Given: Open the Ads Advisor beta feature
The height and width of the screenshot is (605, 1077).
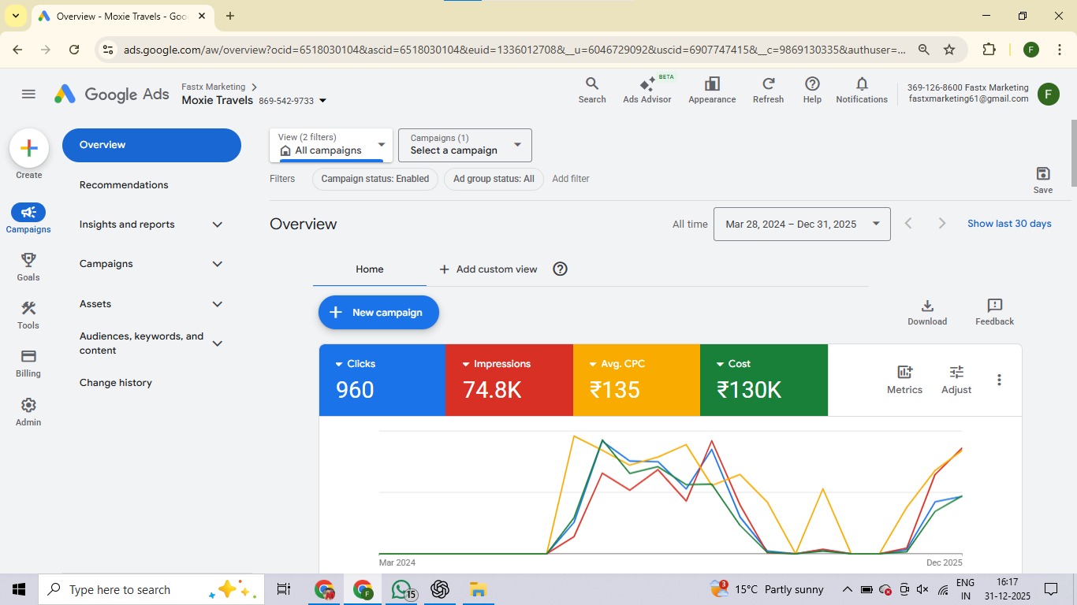Looking at the screenshot, I should 647,88.
